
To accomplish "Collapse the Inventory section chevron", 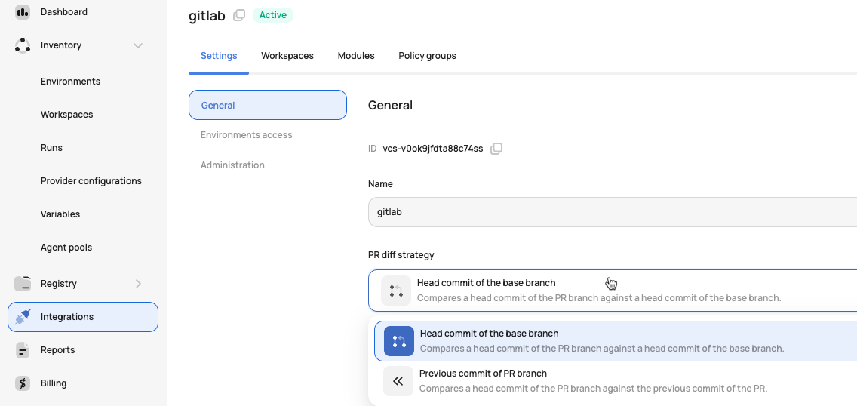I will pyautogui.click(x=138, y=45).
